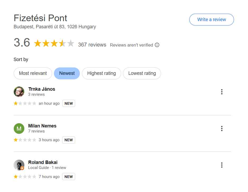
Task: Open more options for Roland Bakai review
Action: (222, 165)
